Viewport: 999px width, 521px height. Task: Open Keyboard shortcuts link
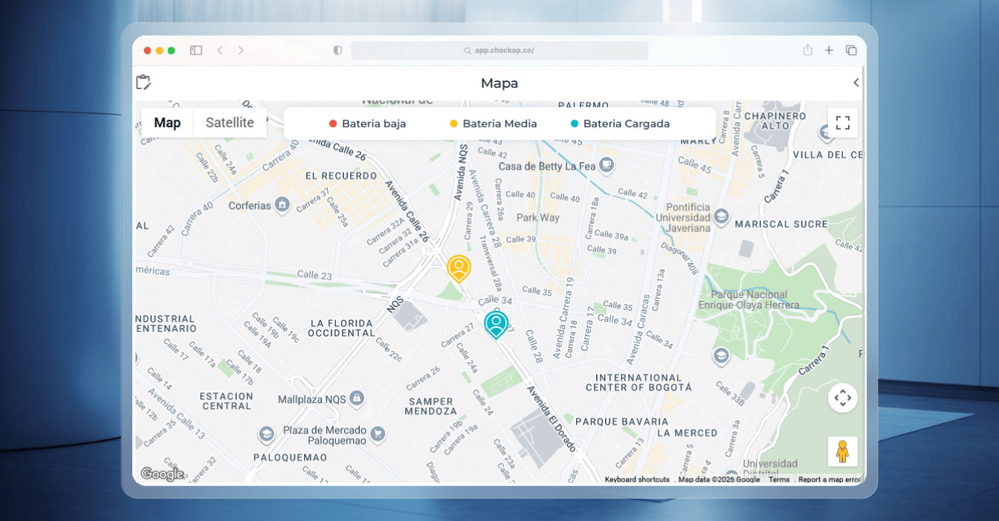(x=637, y=479)
